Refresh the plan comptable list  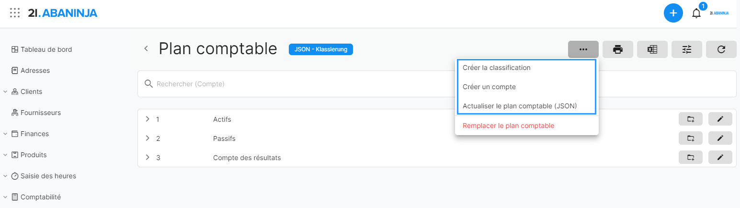click(721, 49)
